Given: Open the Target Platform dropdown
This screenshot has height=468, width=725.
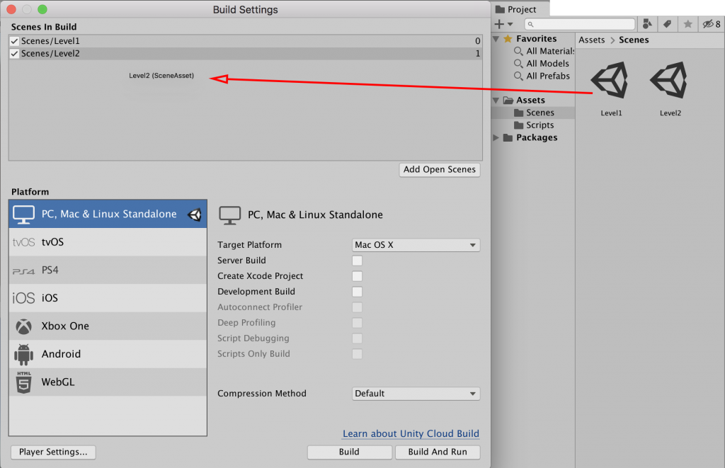Looking at the screenshot, I should click(x=416, y=245).
